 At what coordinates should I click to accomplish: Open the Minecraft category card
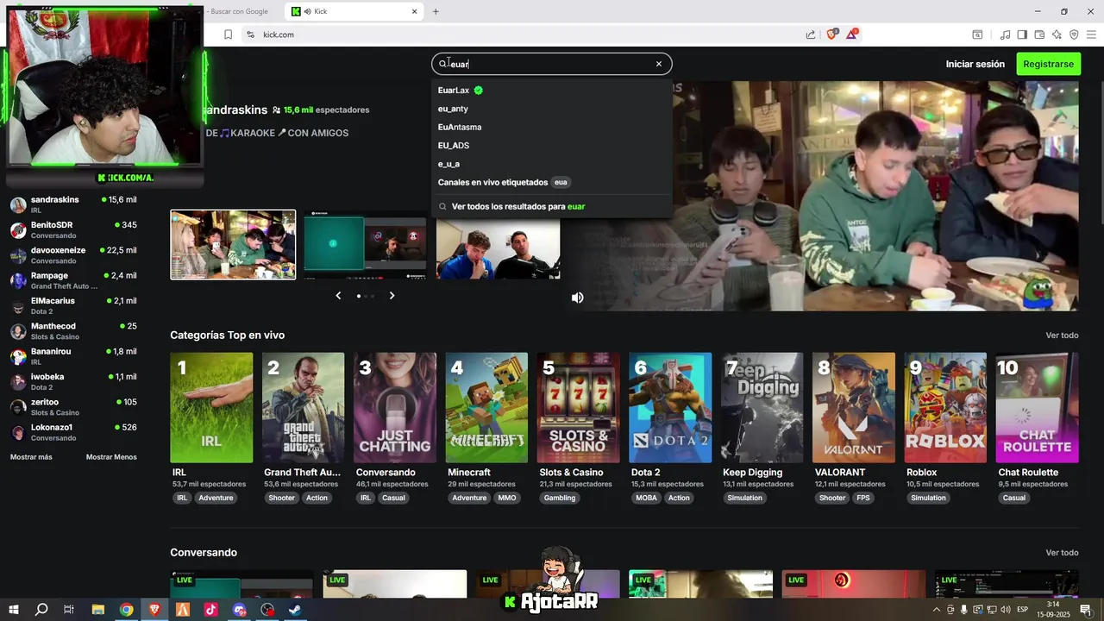tap(486, 408)
